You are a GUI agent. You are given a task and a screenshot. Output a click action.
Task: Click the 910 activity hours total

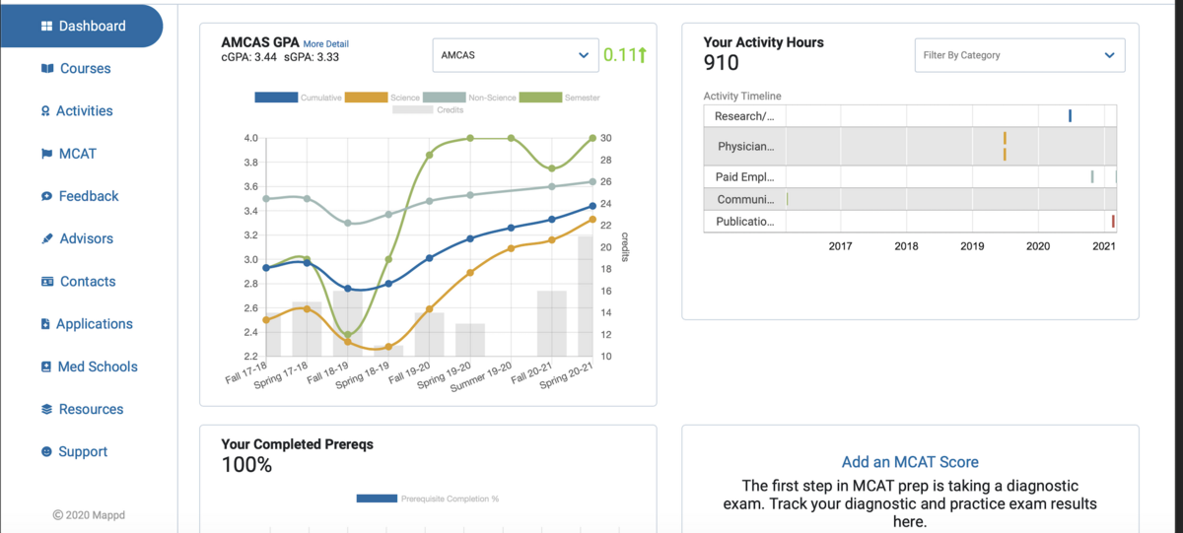click(721, 63)
